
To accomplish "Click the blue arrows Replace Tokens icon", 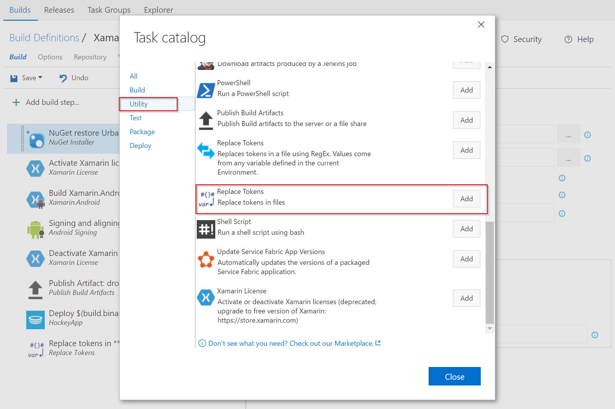I will pyautogui.click(x=206, y=151).
